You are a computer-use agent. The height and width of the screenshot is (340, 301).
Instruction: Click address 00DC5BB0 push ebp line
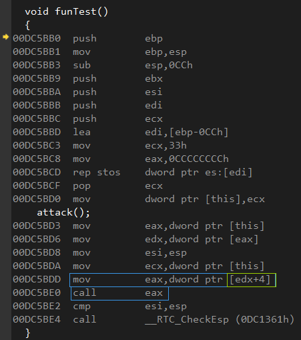[87, 39]
